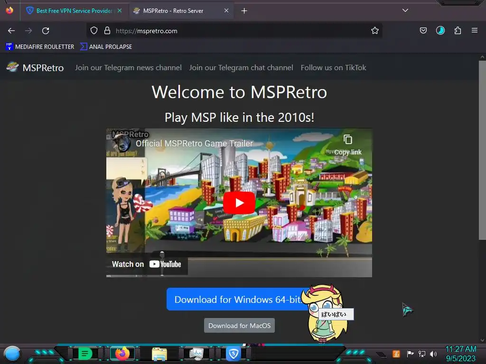Screen dimensions: 486x364
Task: Click Watch on YouTube button
Action: (147, 264)
